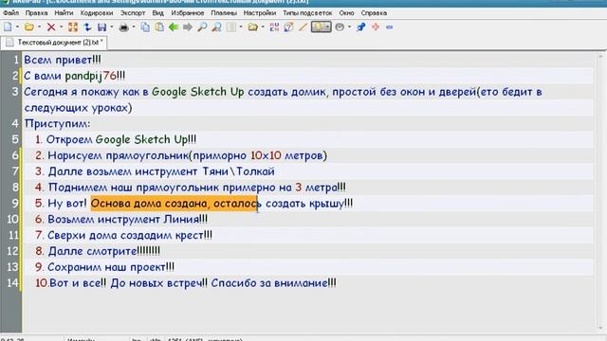Image resolution: width=607 pixels, height=341 pixels.
Task: Click the text line 'Всем привет!!!'
Action: pyautogui.click(x=63, y=60)
